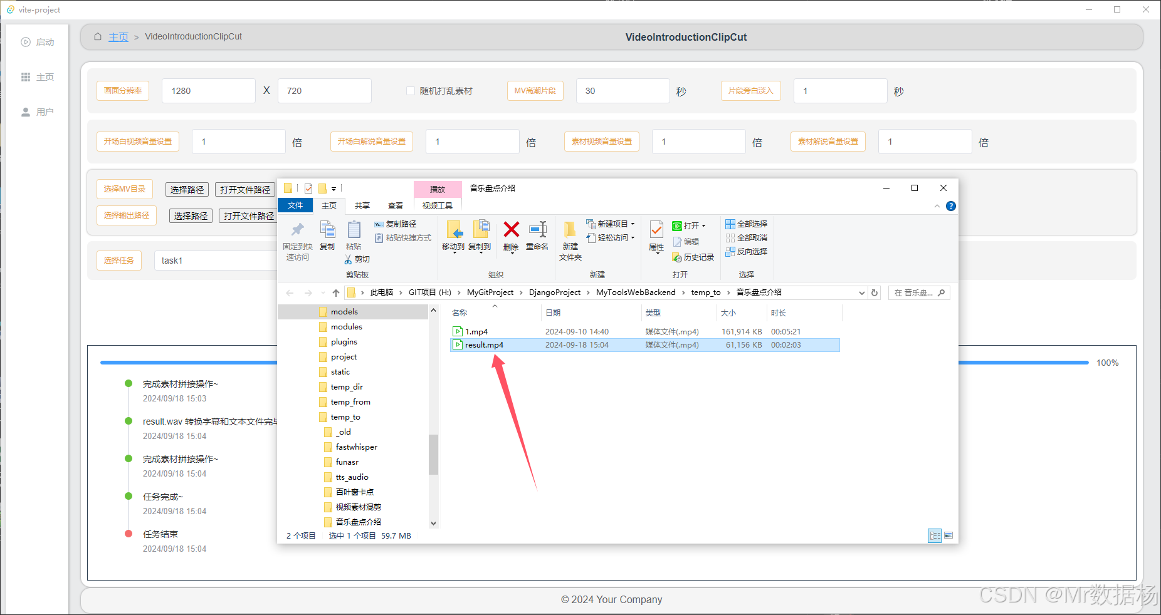This screenshot has width=1161, height=615.
Task: Click the New folder (新建文件夹) icon
Action: click(x=570, y=230)
